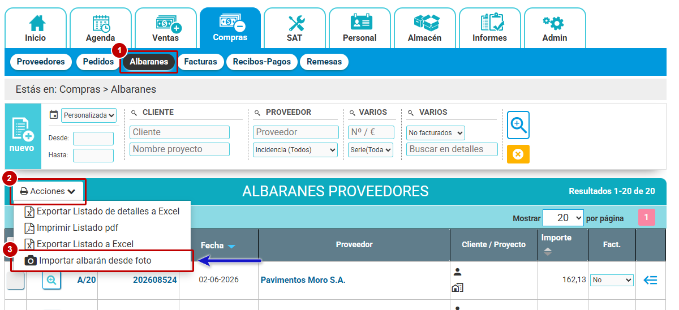Open albarán series A/20 link
This screenshot has height=310, width=679.
[87, 280]
